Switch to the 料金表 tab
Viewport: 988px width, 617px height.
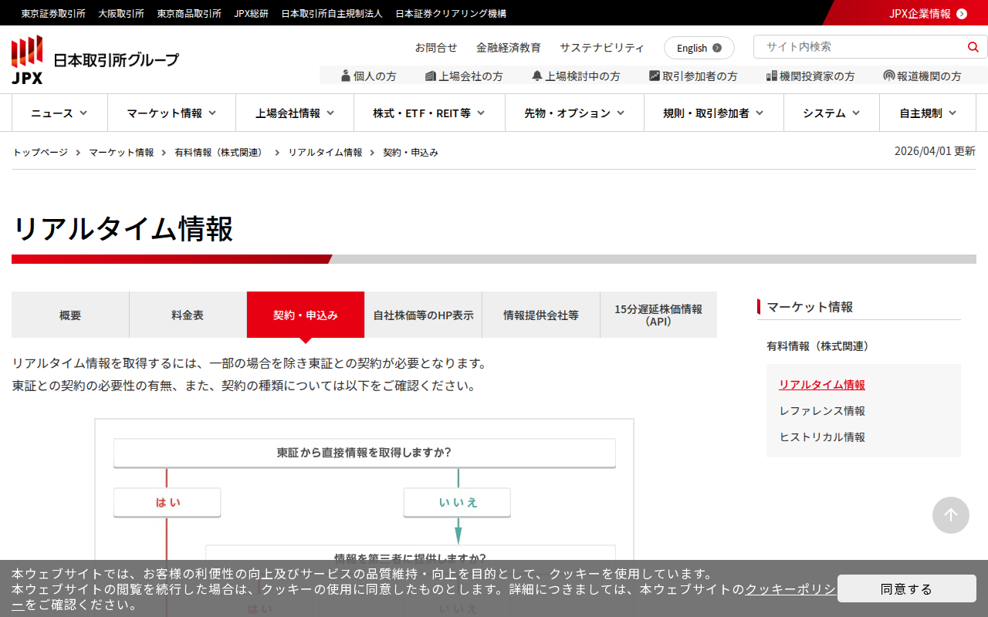[188, 315]
